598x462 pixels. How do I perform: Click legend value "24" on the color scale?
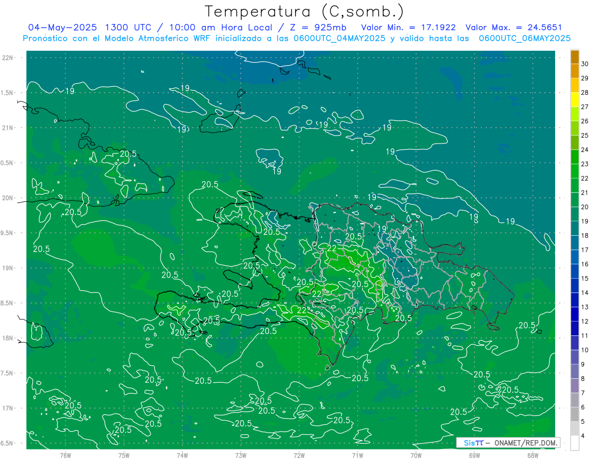click(585, 150)
